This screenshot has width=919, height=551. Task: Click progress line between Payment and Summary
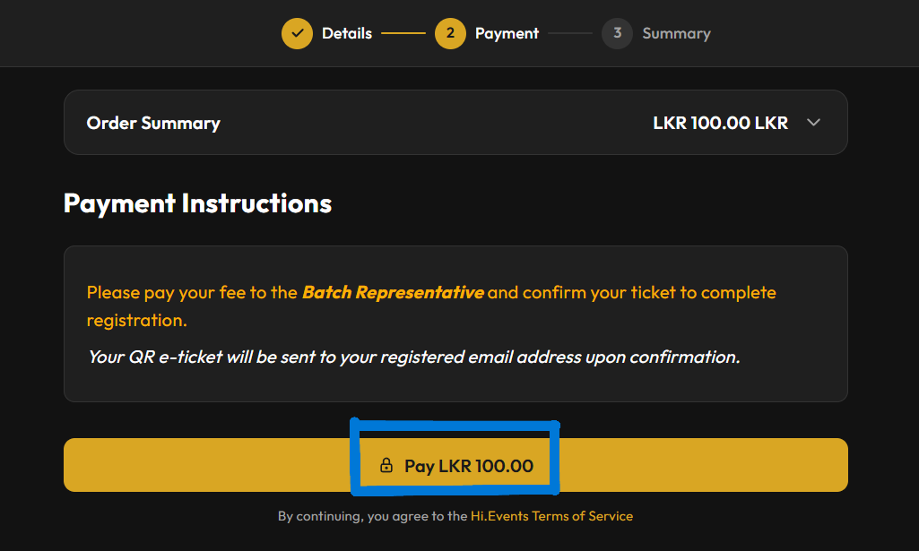[570, 34]
